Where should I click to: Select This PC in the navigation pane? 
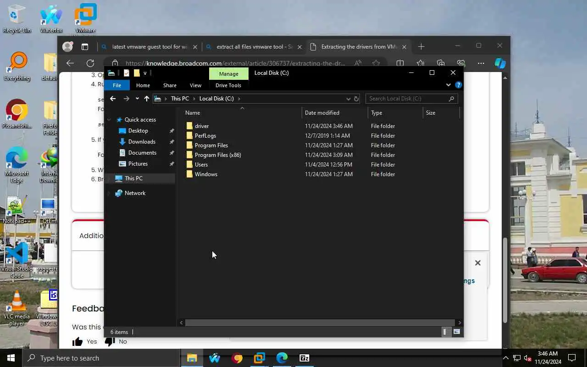pos(133,178)
